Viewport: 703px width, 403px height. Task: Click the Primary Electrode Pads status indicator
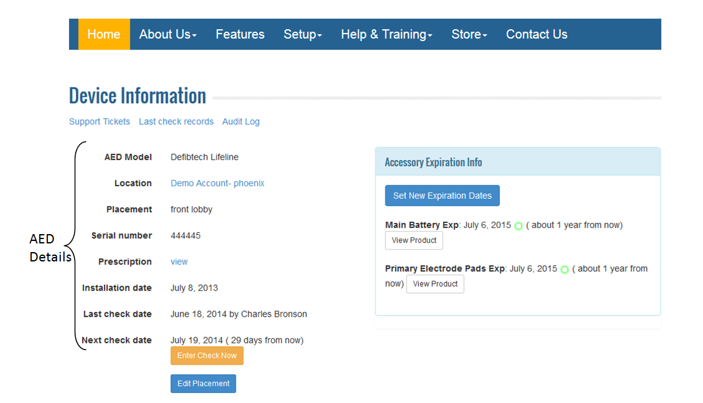pos(564,269)
